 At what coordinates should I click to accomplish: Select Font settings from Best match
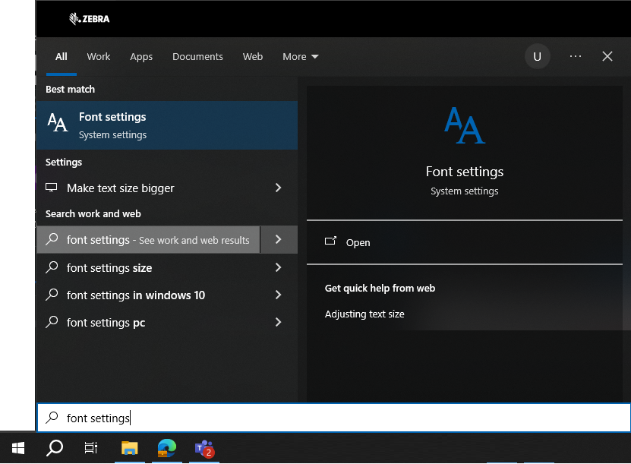coord(112,124)
